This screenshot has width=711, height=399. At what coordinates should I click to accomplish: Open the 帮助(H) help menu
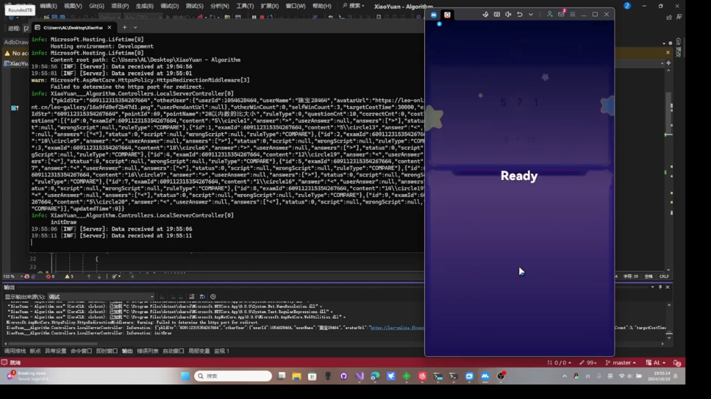(322, 6)
